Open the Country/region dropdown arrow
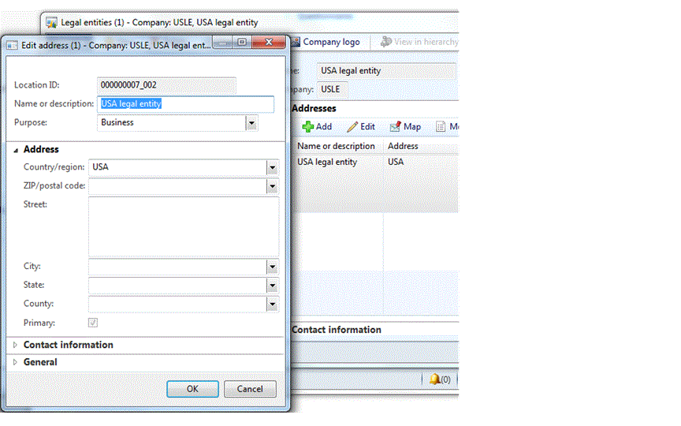681x426 pixels. [272, 167]
